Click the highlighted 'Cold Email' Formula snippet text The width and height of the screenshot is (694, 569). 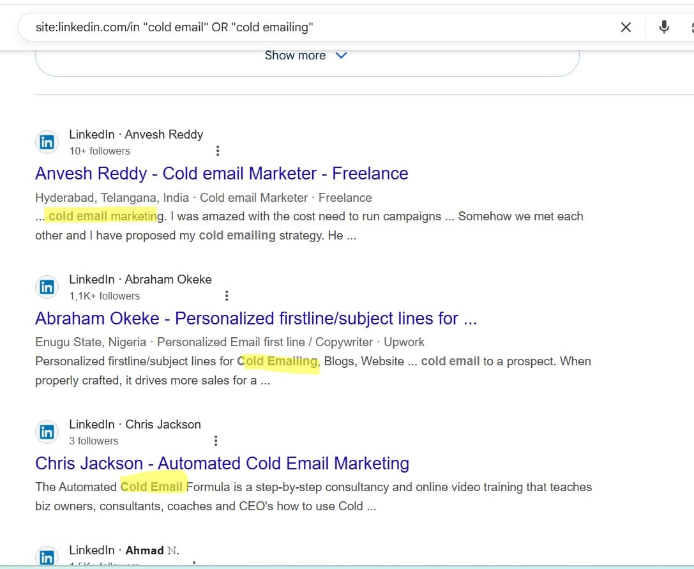tap(151, 487)
